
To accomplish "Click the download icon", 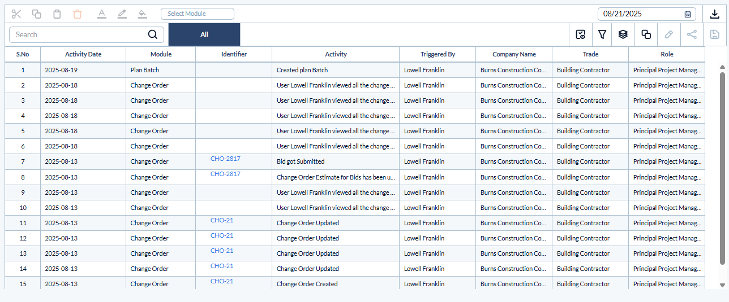I will [714, 14].
